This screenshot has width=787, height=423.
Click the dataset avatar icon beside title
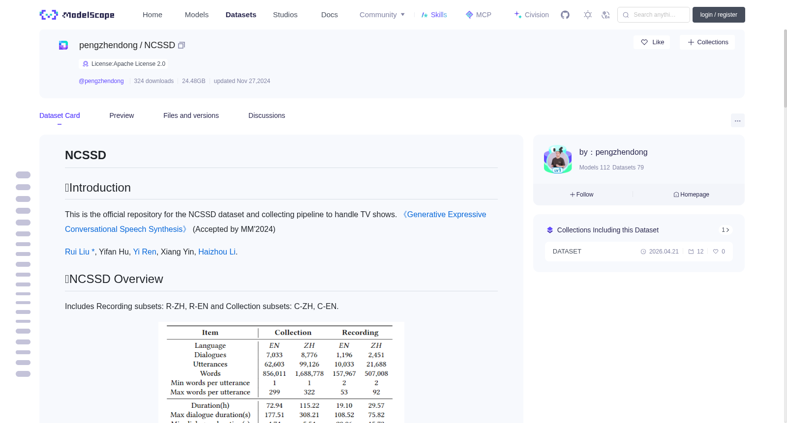pyautogui.click(x=63, y=45)
